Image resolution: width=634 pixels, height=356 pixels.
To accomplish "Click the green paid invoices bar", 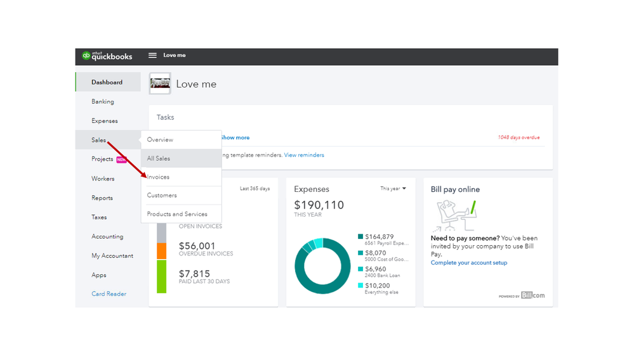I will coord(161,276).
